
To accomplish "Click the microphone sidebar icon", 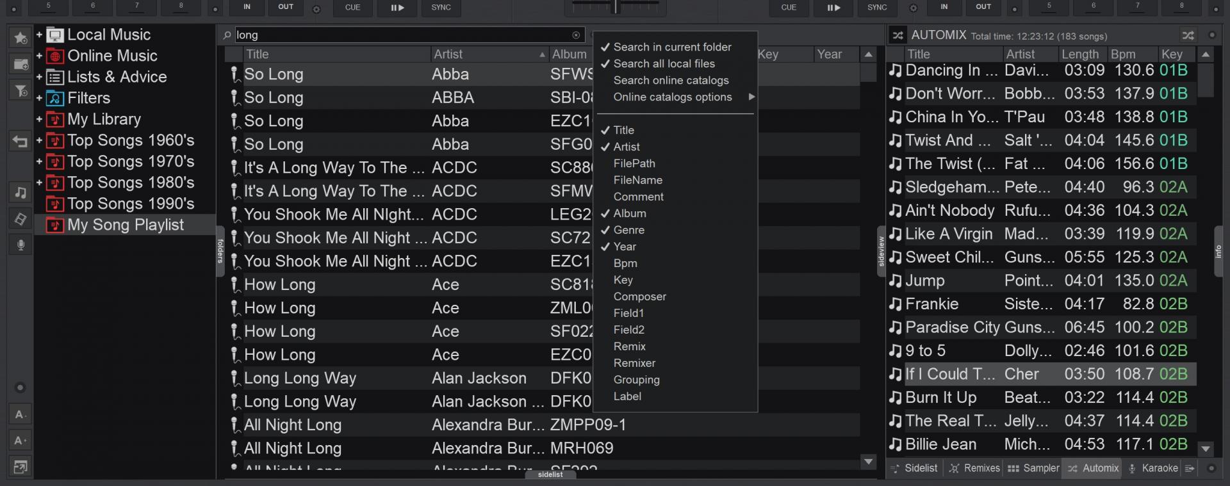I will (x=20, y=245).
